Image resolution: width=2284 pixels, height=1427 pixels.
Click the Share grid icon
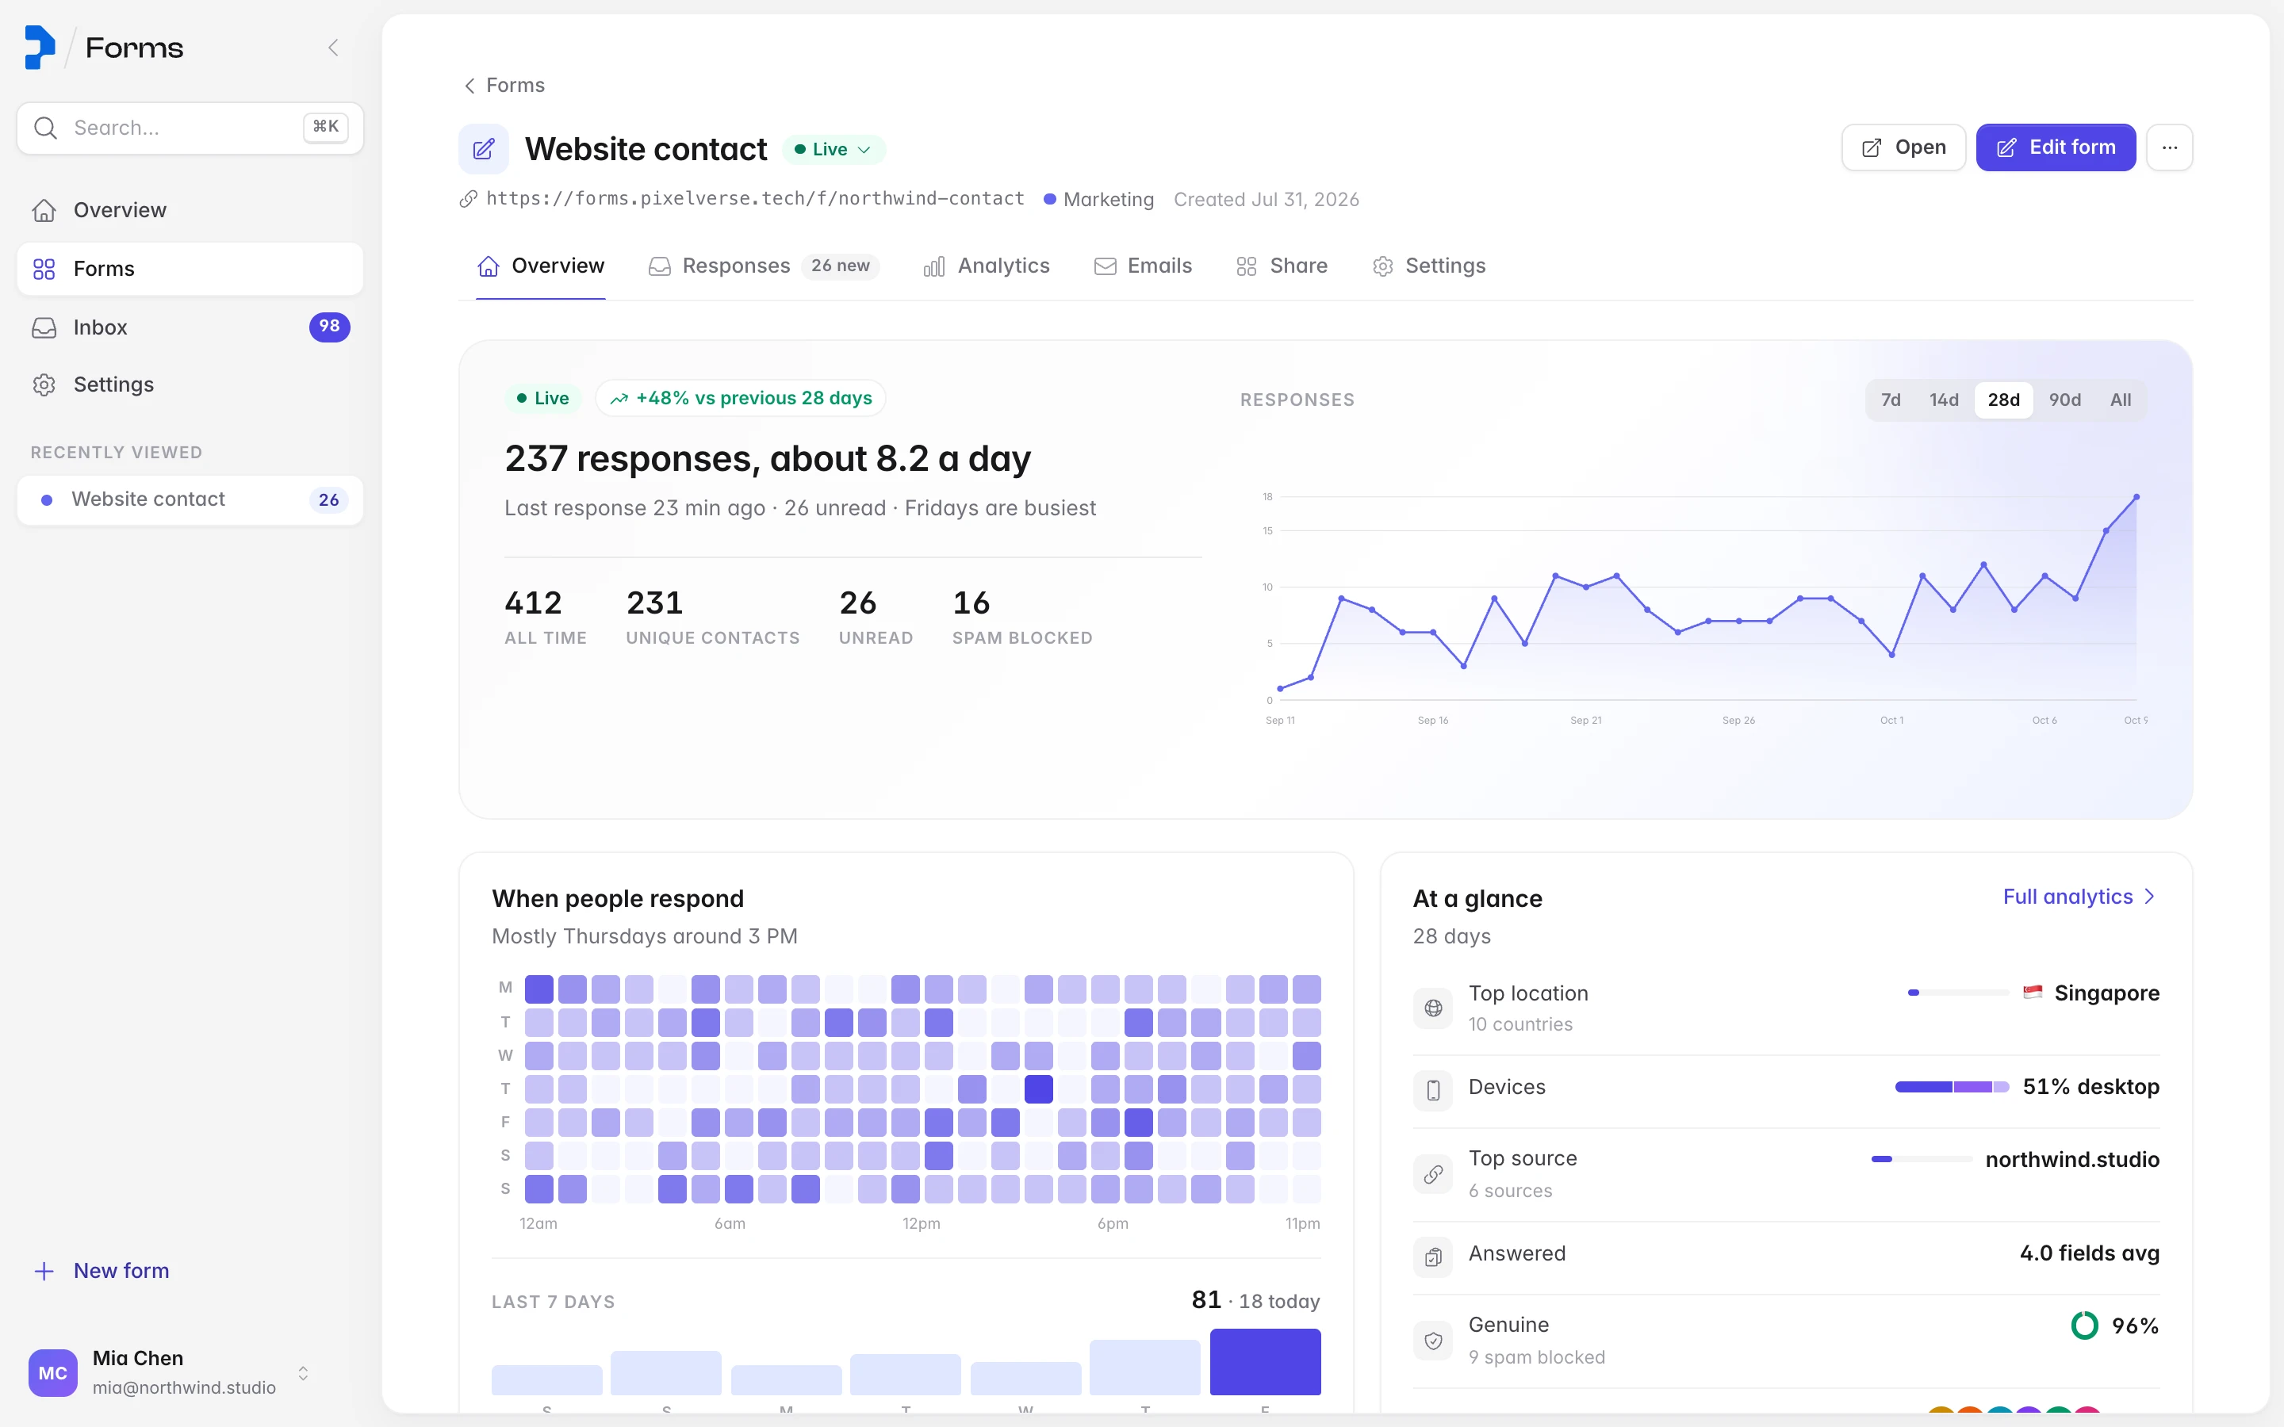point(1246,267)
